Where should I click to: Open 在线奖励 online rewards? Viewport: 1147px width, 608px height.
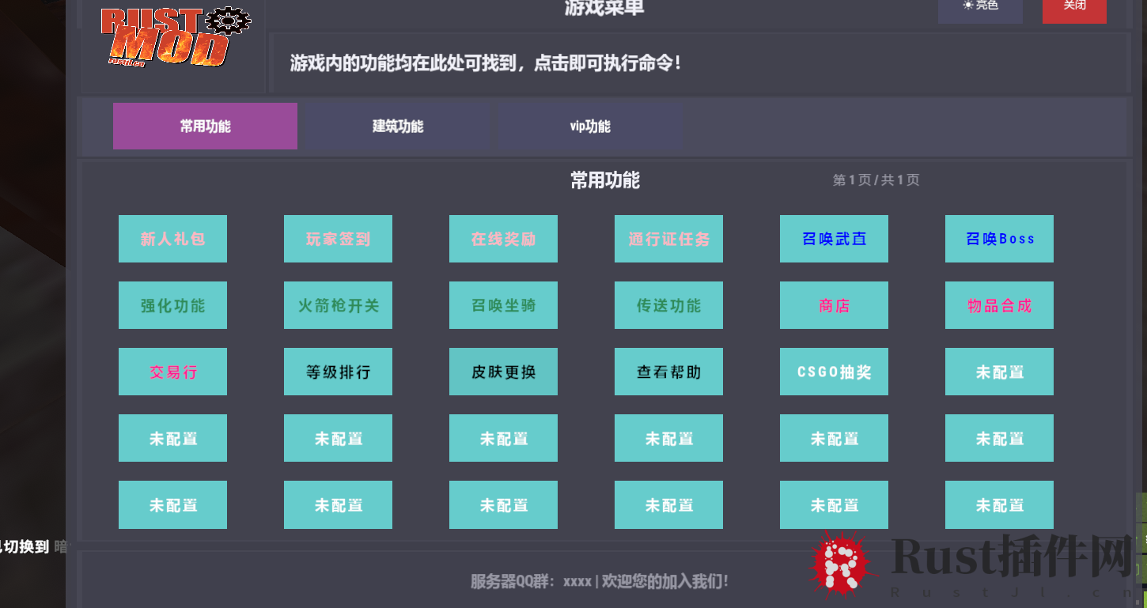click(503, 239)
